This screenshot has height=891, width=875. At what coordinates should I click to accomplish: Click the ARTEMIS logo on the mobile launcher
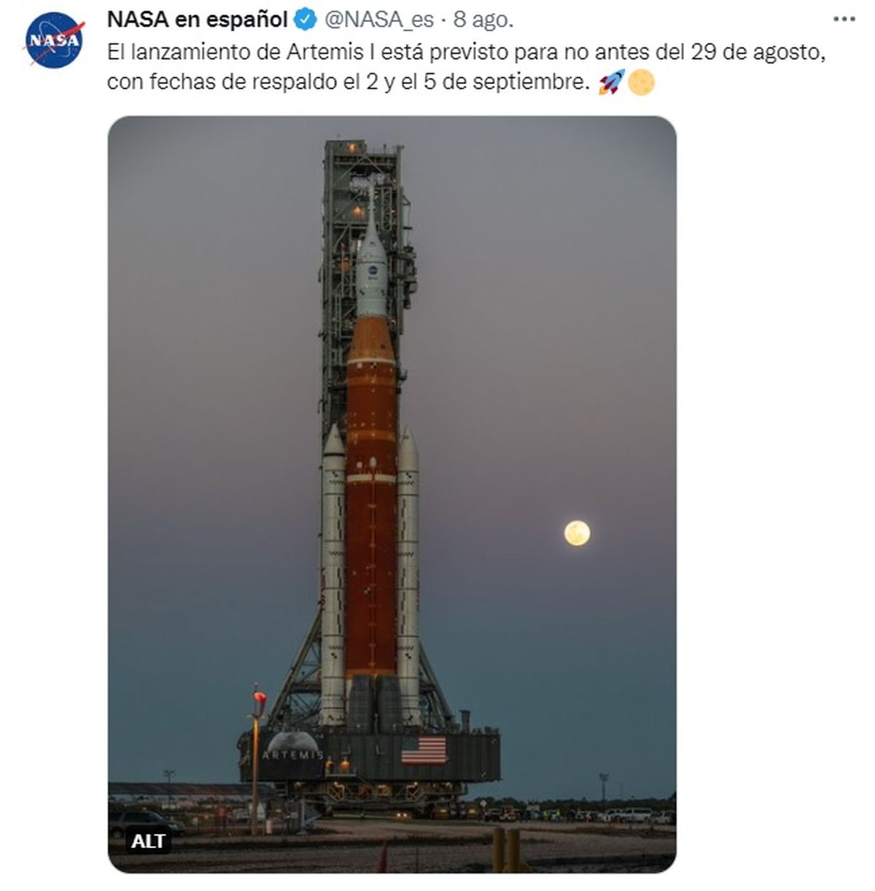(293, 751)
